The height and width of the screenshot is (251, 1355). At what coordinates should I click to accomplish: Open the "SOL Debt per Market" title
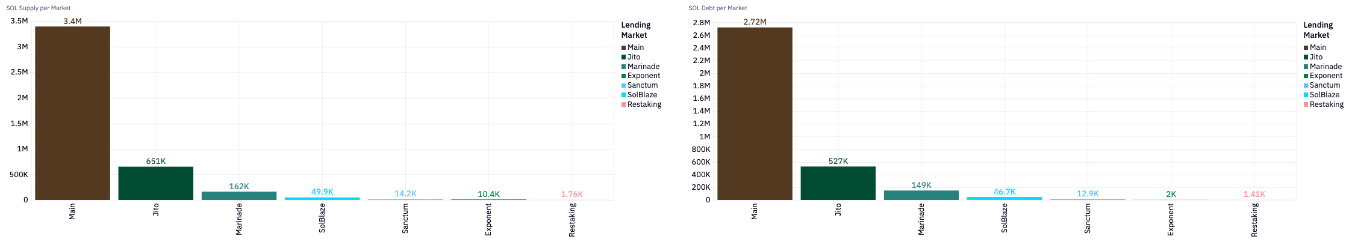pos(718,8)
